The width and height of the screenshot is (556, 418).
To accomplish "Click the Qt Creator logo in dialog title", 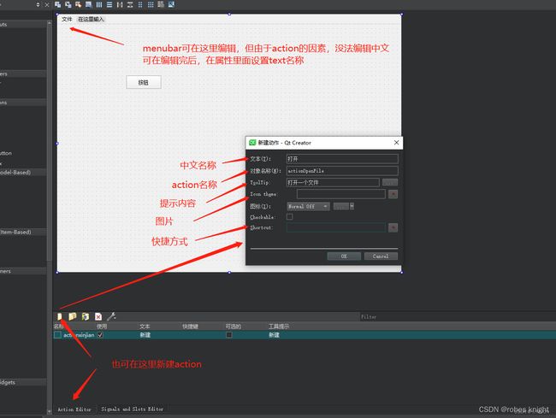I will point(252,143).
